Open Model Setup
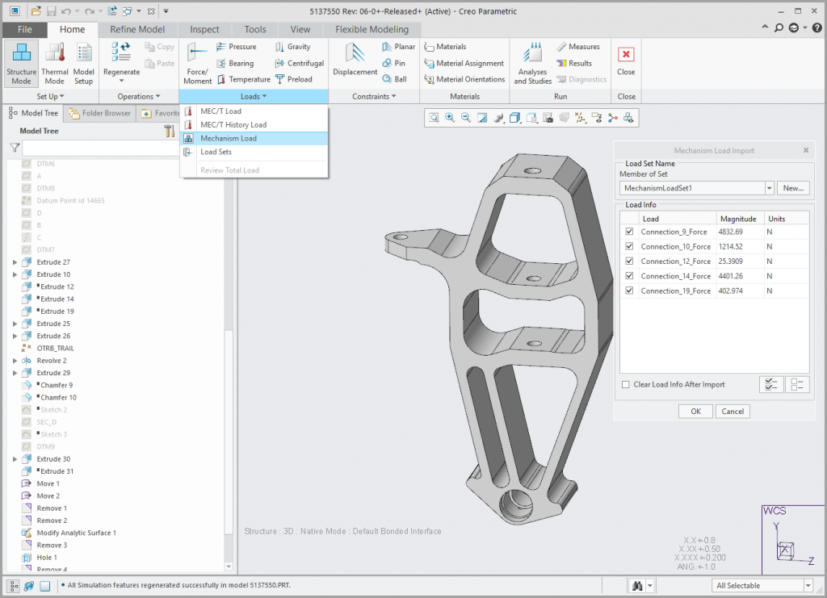 pos(83,64)
